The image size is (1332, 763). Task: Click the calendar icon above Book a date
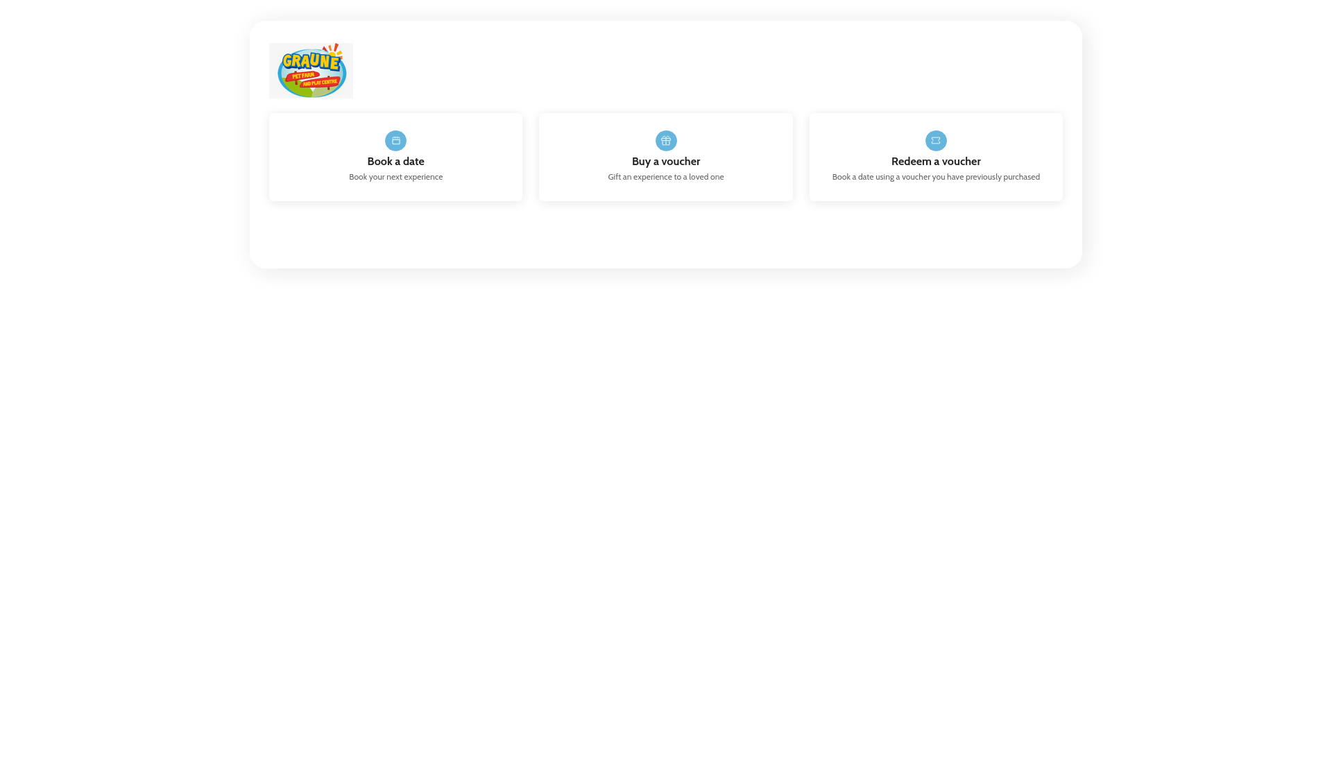coord(395,141)
